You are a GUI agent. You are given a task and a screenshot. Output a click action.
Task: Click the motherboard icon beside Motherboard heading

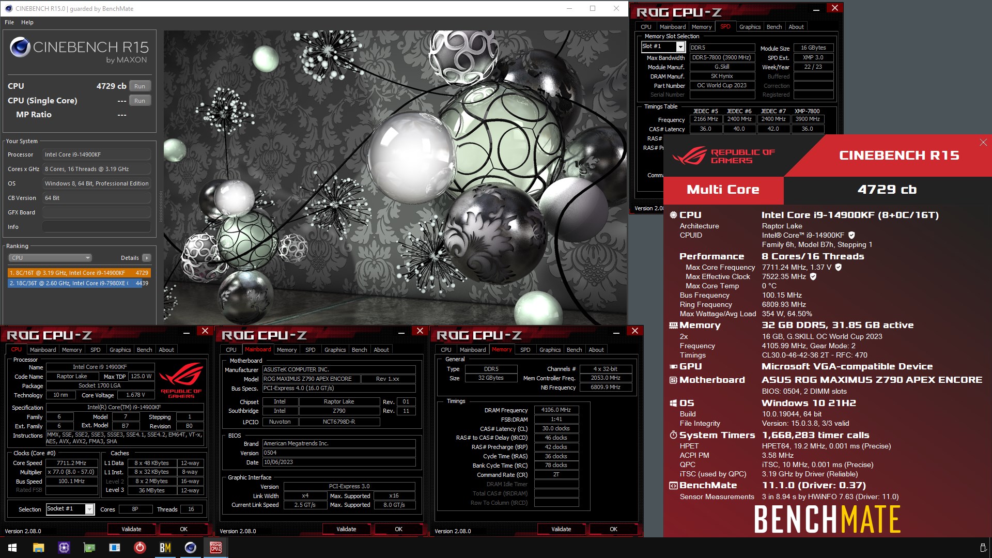(673, 380)
